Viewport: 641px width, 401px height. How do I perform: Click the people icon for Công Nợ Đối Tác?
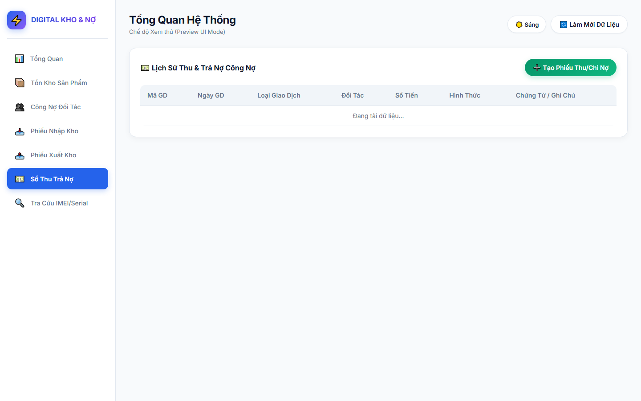[20, 107]
